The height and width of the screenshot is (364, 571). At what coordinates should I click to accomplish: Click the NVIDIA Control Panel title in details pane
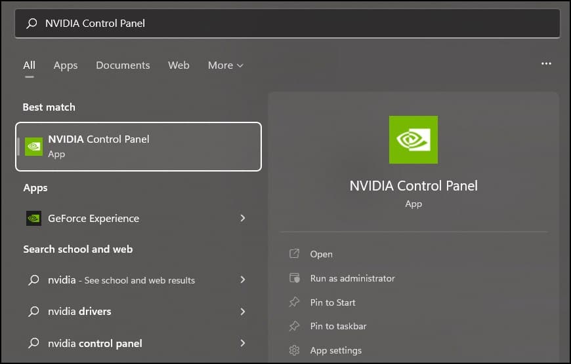(413, 186)
